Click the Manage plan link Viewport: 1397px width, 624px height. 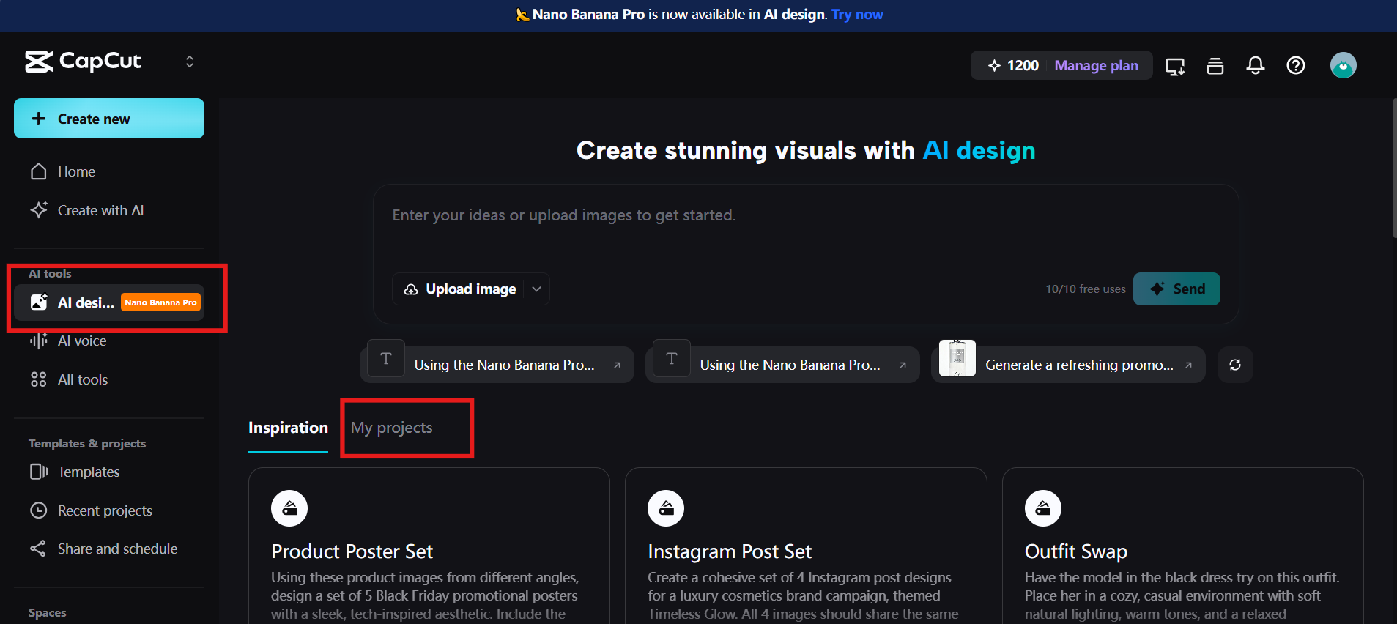point(1096,66)
